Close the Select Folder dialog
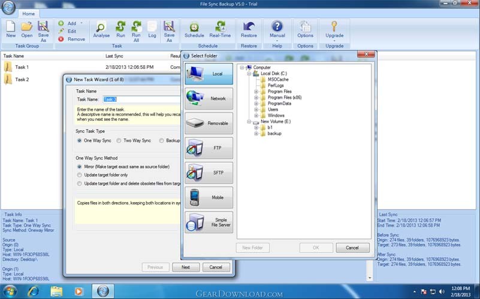The image size is (480, 299). pyautogui.click(x=366, y=54)
